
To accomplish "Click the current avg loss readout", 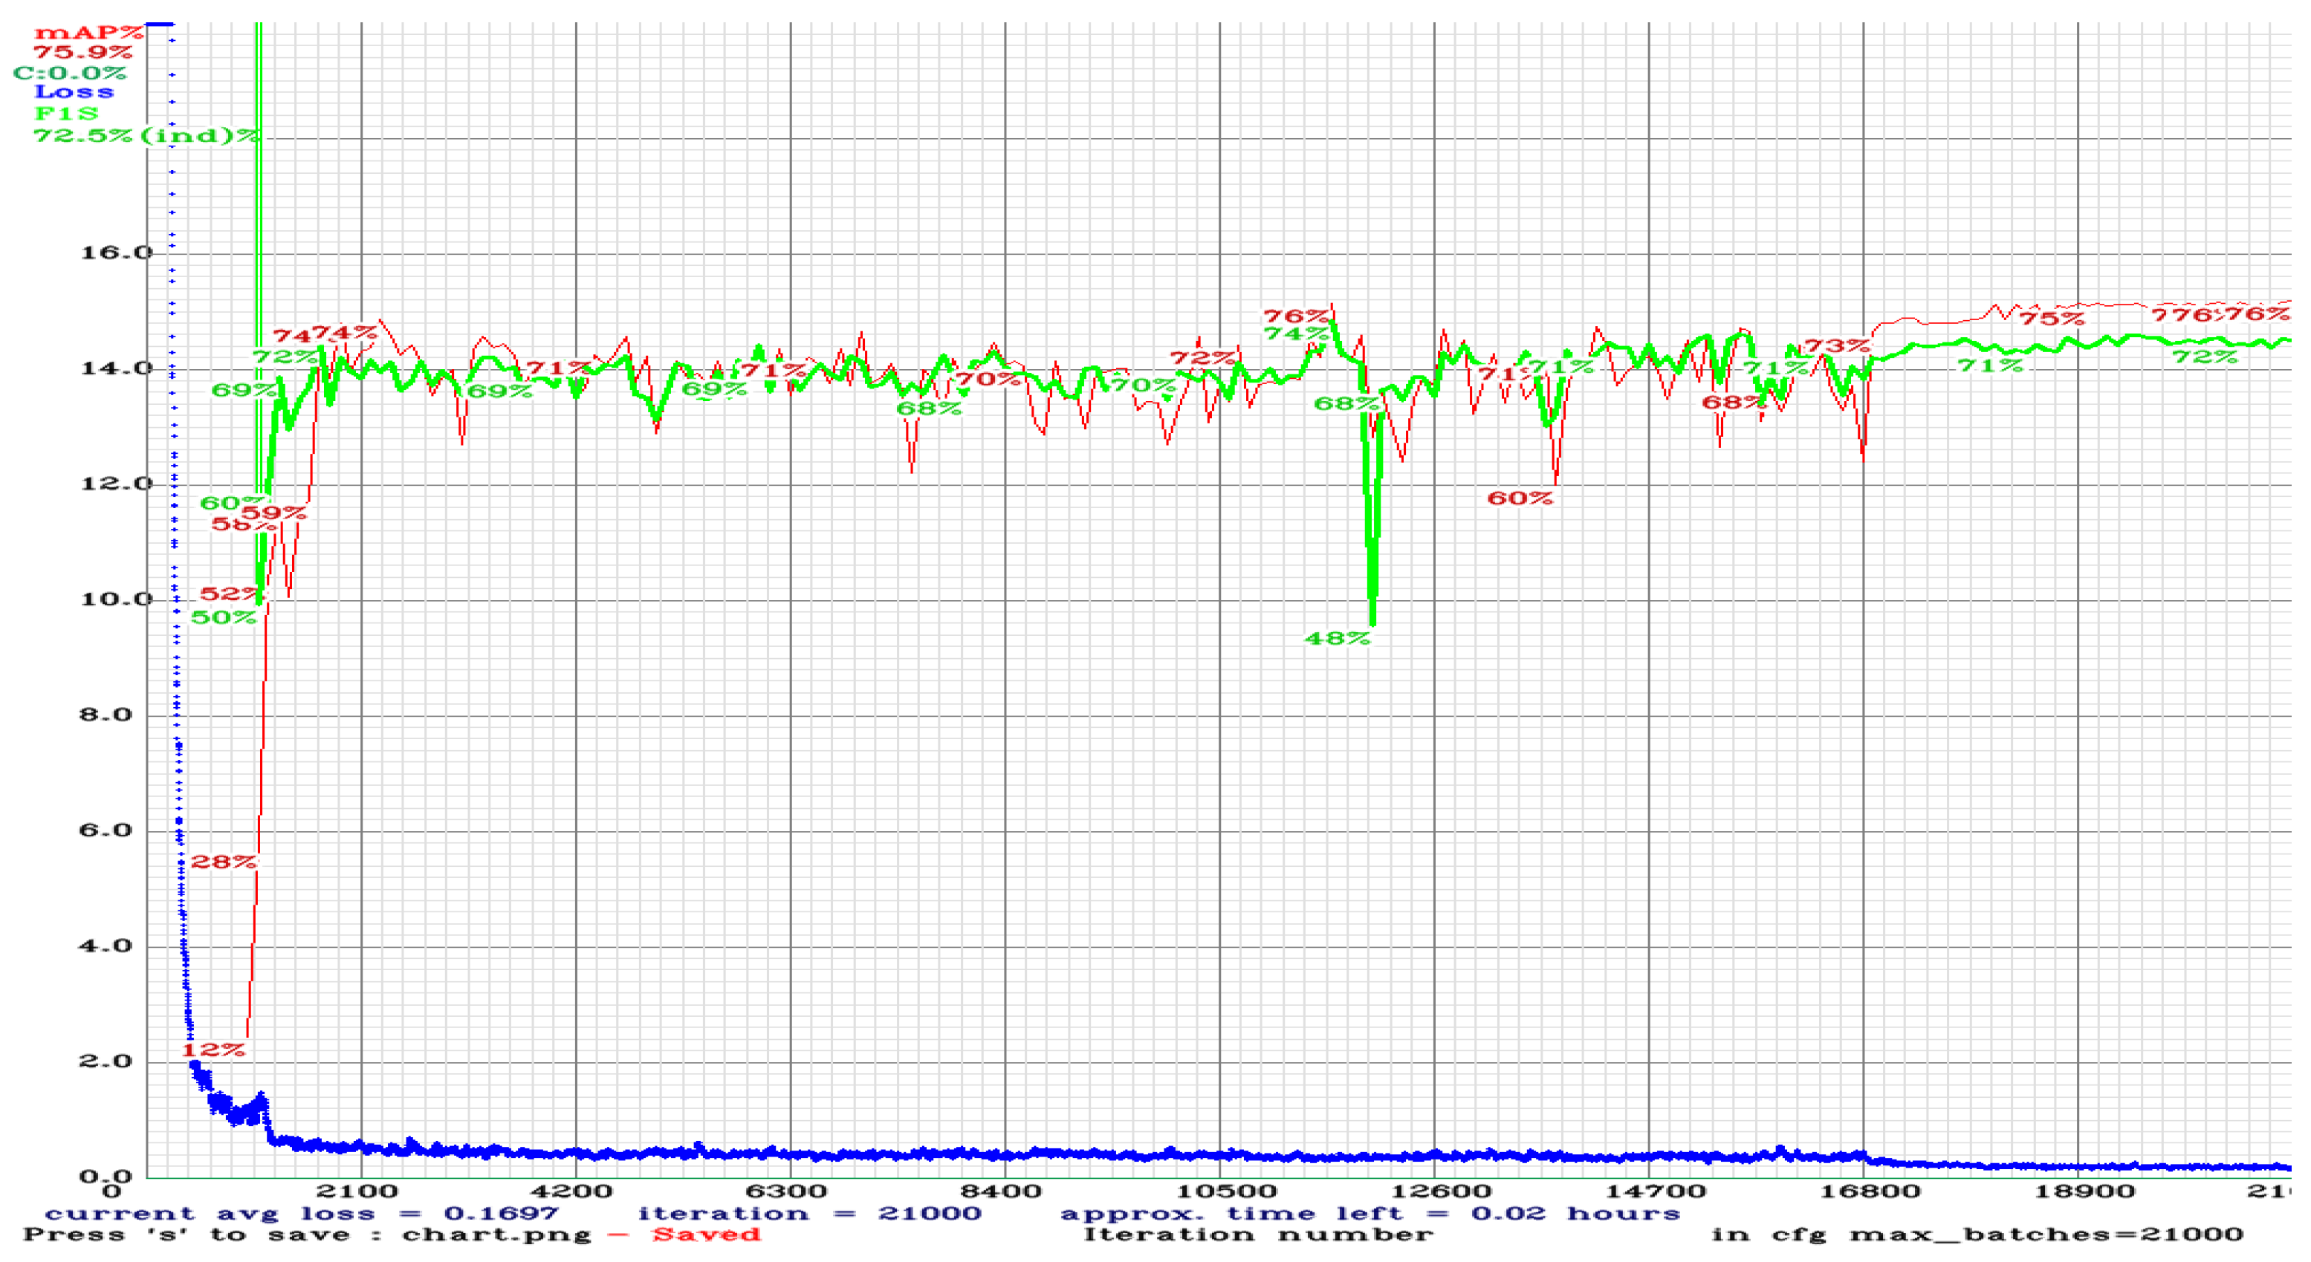I will [302, 1214].
